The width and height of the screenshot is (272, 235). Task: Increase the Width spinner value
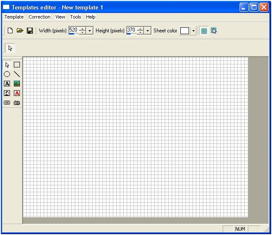[x=83, y=29]
